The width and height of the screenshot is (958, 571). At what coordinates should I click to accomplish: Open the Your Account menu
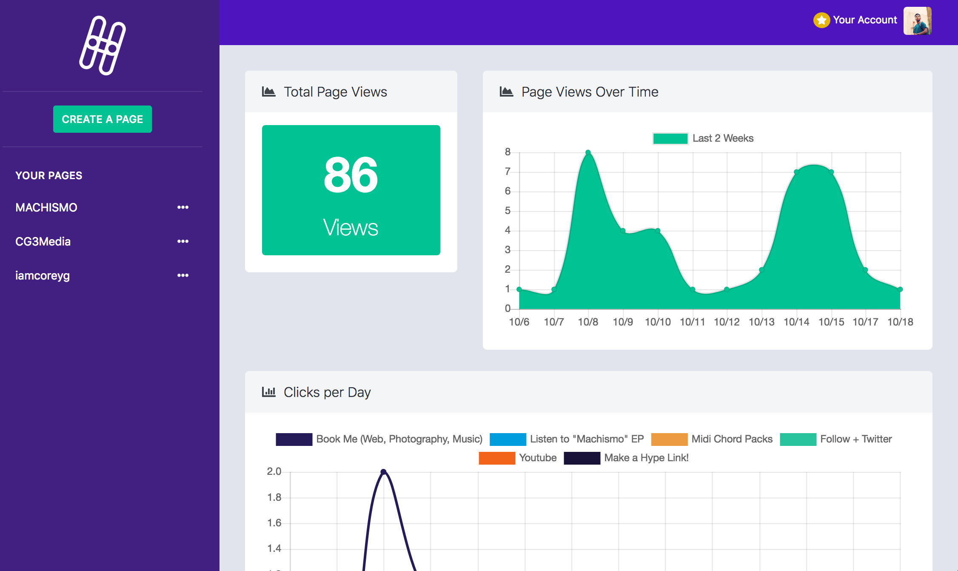click(864, 20)
